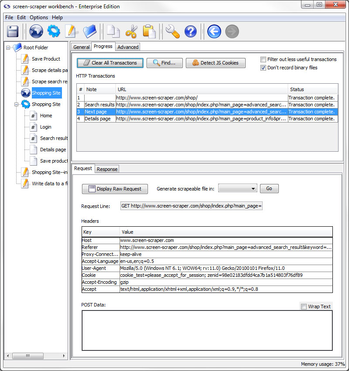Click the tree scrollbar right arrow

click(64, 356)
